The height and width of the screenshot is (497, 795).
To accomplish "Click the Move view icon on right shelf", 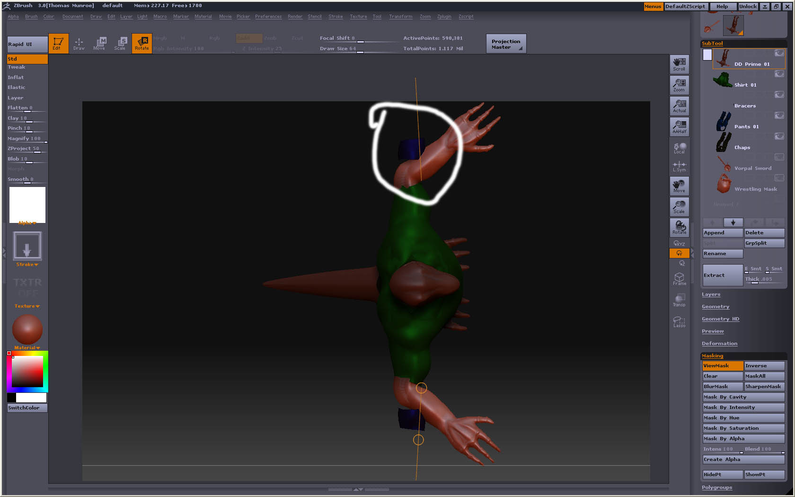I will coord(679,186).
